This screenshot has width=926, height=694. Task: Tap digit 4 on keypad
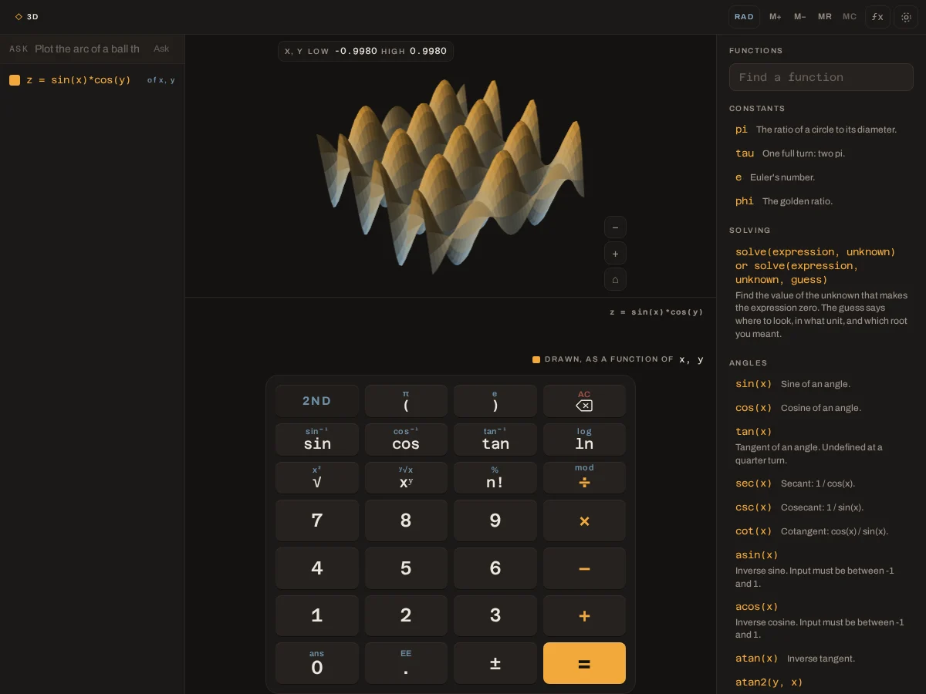coord(317,568)
